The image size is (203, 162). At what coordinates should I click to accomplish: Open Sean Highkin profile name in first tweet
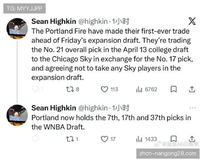click(x=53, y=22)
